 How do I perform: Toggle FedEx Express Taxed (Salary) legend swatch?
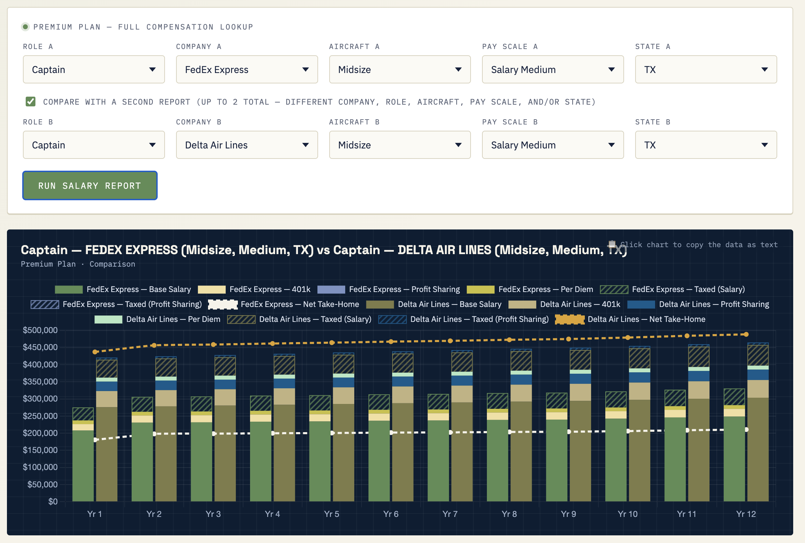pos(614,290)
